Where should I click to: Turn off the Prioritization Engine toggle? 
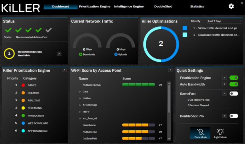pos(234,78)
